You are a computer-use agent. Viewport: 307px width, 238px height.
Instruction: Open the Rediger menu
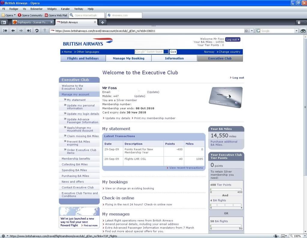point(14,9)
